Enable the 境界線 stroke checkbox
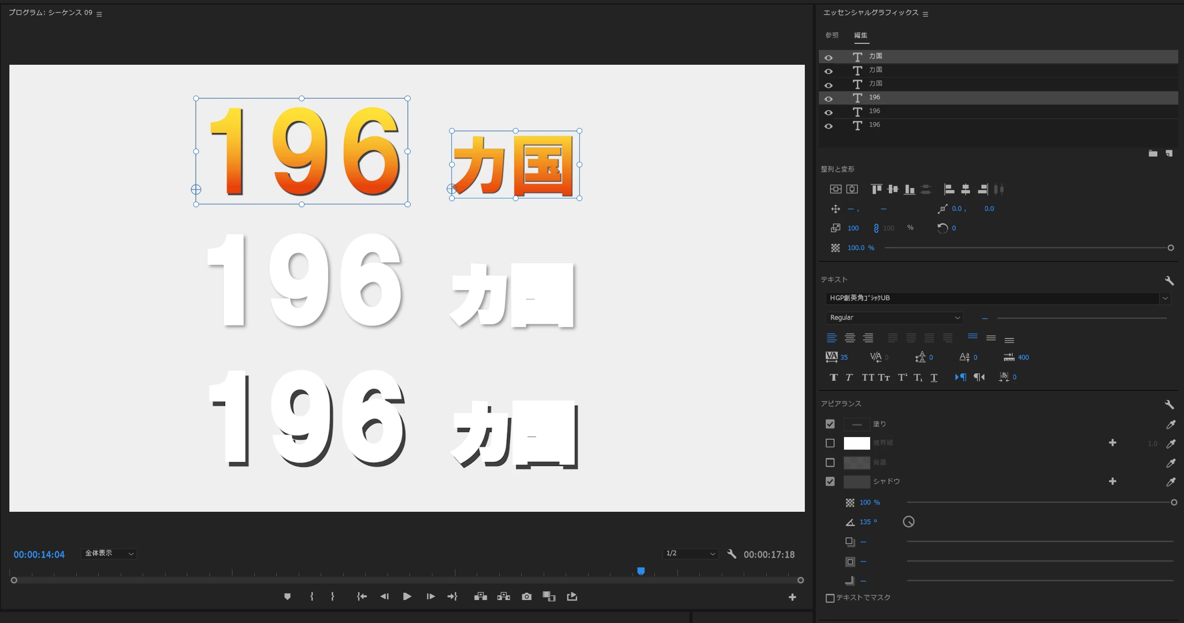Screen dimensions: 1184x623 [830, 443]
